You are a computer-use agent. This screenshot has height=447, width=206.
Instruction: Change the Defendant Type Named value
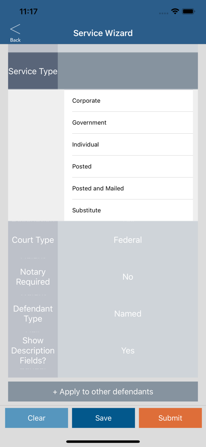pyautogui.click(x=128, y=314)
